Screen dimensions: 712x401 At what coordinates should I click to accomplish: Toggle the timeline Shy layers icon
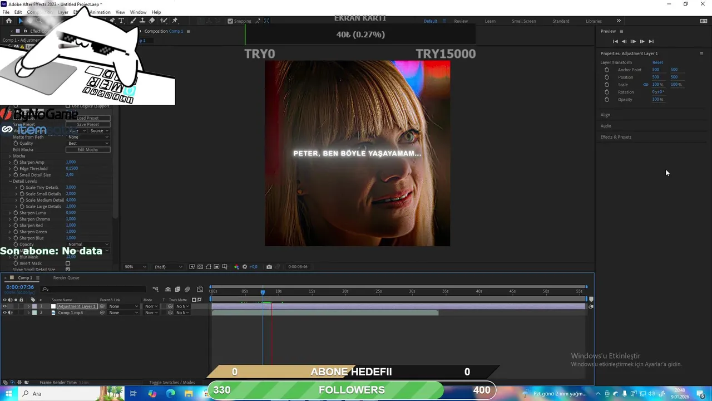pyautogui.click(x=168, y=290)
